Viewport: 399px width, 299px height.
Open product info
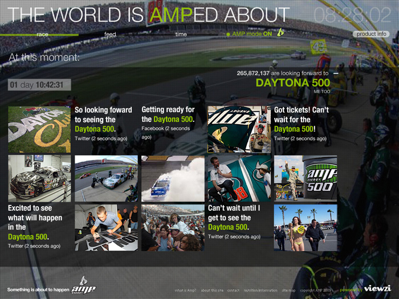click(371, 34)
